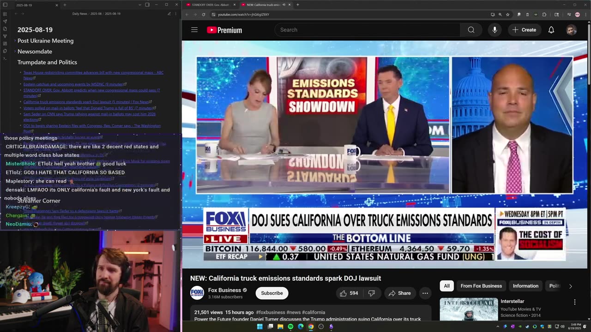The width and height of the screenshot is (591, 332).
Task: Show more filter chips with the right arrow
Action: coord(570,286)
